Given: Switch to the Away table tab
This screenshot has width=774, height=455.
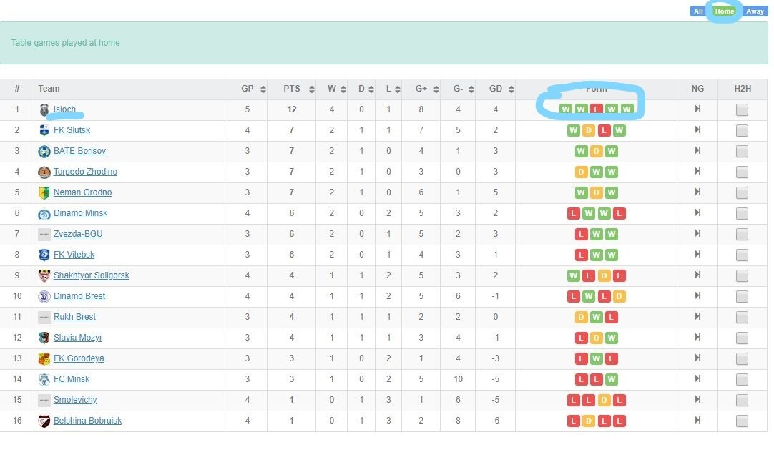Looking at the screenshot, I should [755, 11].
